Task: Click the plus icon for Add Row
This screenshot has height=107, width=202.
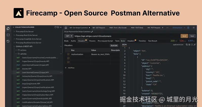Action: point(66,68)
